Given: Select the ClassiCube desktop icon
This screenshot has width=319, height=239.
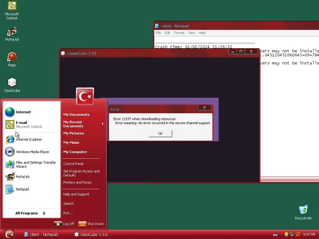Looking at the screenshot, I should coord(12,85).
